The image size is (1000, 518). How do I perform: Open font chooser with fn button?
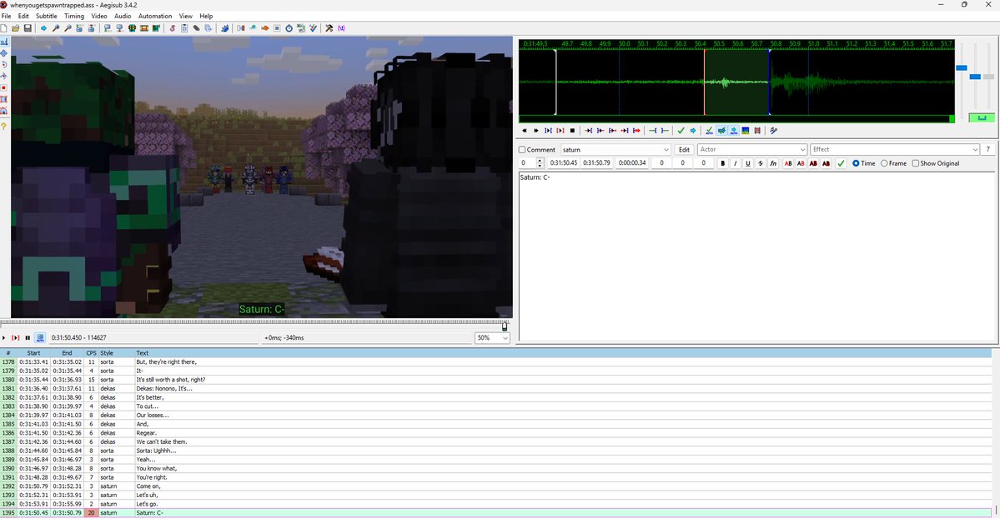point(773,164)
